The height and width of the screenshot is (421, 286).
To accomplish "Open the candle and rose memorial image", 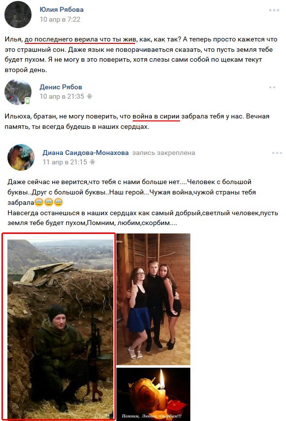I will coord(153,394).
